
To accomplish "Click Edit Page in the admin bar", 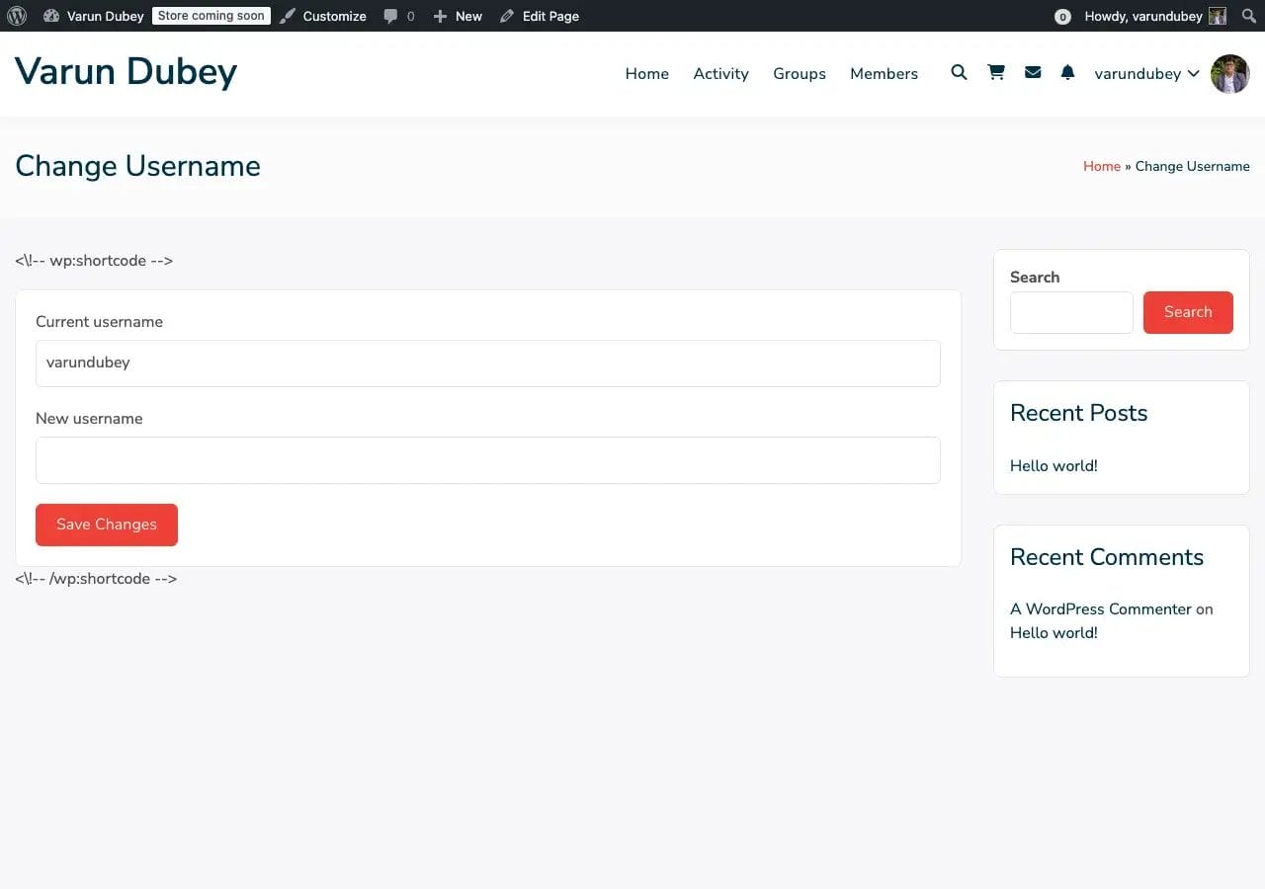I will click(x=540, y=16).
